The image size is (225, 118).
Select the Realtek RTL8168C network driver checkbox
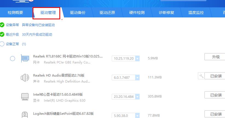tap(13, 59)
